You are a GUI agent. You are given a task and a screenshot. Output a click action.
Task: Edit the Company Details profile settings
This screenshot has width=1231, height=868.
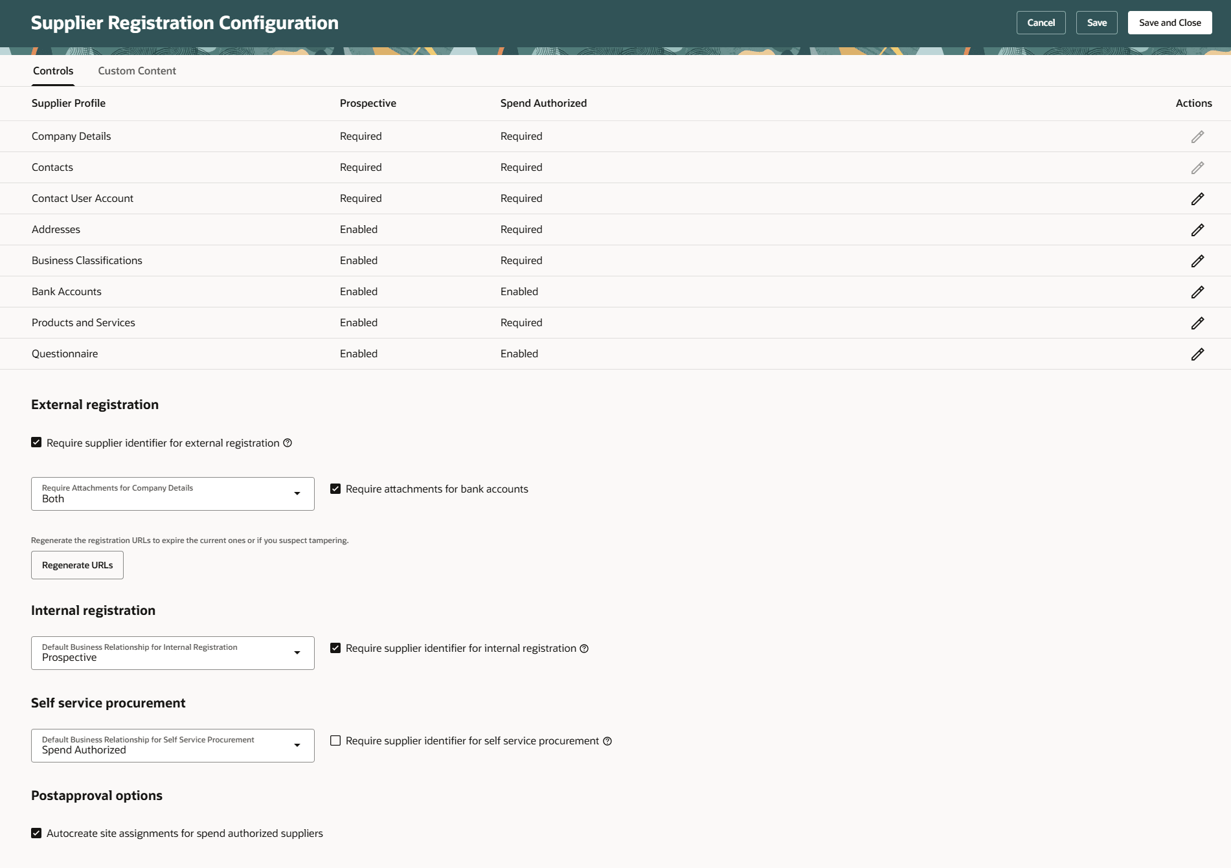(x=1197, y=136)
